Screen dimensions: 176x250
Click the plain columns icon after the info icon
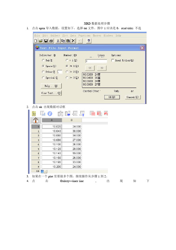[60, 114]
